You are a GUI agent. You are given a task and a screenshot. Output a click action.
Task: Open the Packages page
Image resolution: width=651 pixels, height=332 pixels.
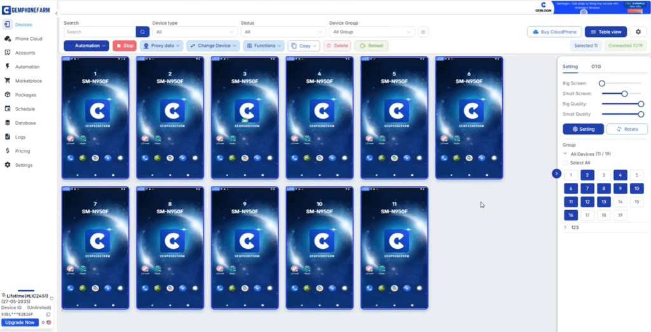tap(25, 95)
